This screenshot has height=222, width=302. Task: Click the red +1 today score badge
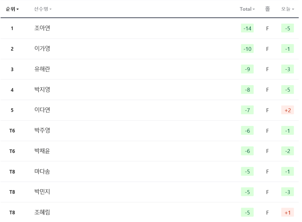click(x=287, y=213)
